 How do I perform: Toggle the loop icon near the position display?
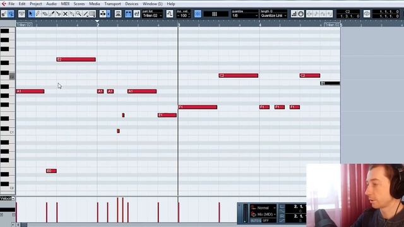(367, 14)
